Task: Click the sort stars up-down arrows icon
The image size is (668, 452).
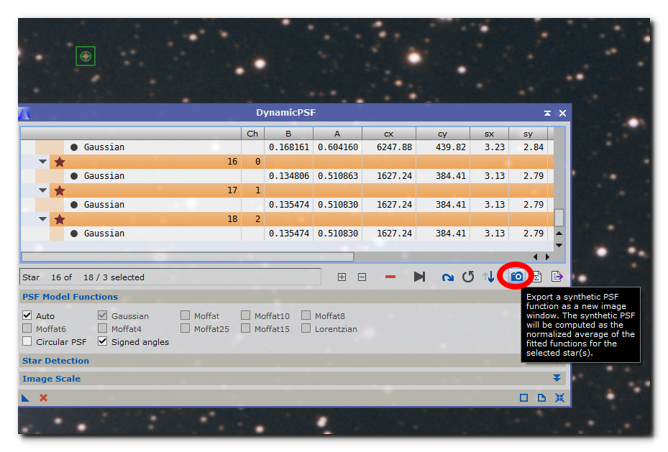Action: [x=489, y=277]
